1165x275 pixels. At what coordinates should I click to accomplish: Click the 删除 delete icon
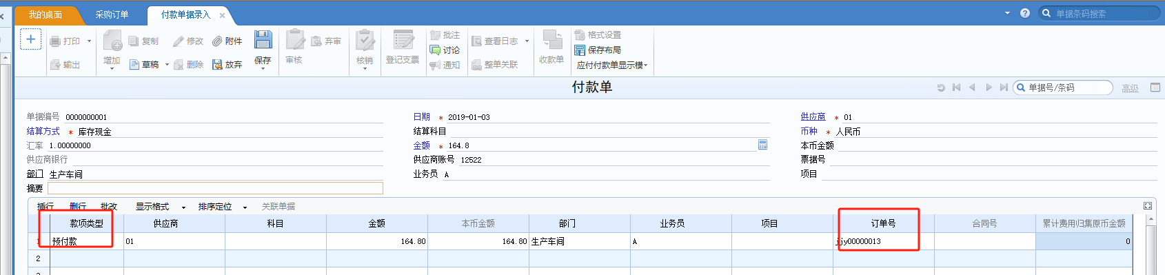tap(179, 65)
